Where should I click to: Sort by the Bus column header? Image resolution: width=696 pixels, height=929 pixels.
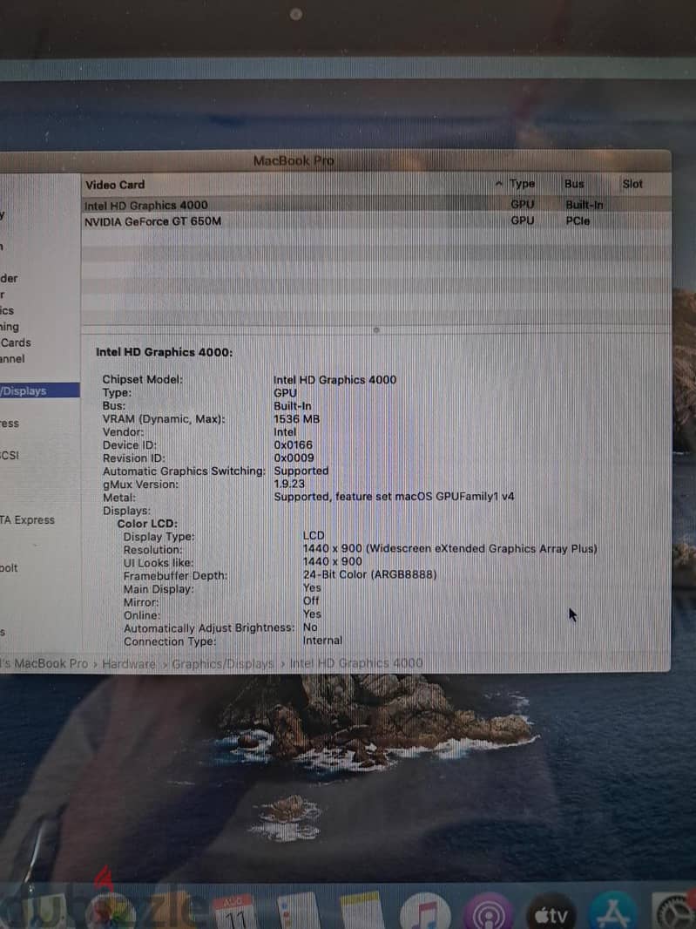tap(574, 184)
